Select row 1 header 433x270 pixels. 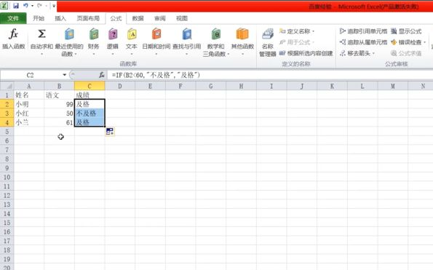click(x=7, y=95)
